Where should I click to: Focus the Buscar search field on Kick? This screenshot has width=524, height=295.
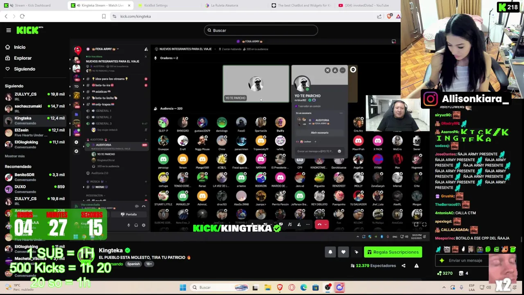point(261,30)
